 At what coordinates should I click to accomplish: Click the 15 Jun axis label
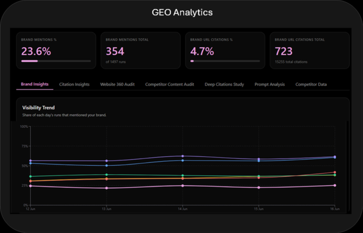(259, 209)
